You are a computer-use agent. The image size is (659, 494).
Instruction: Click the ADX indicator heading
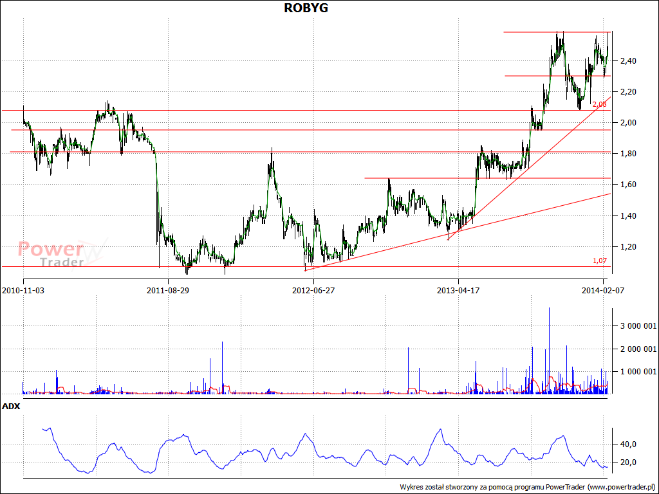point(11,407)
